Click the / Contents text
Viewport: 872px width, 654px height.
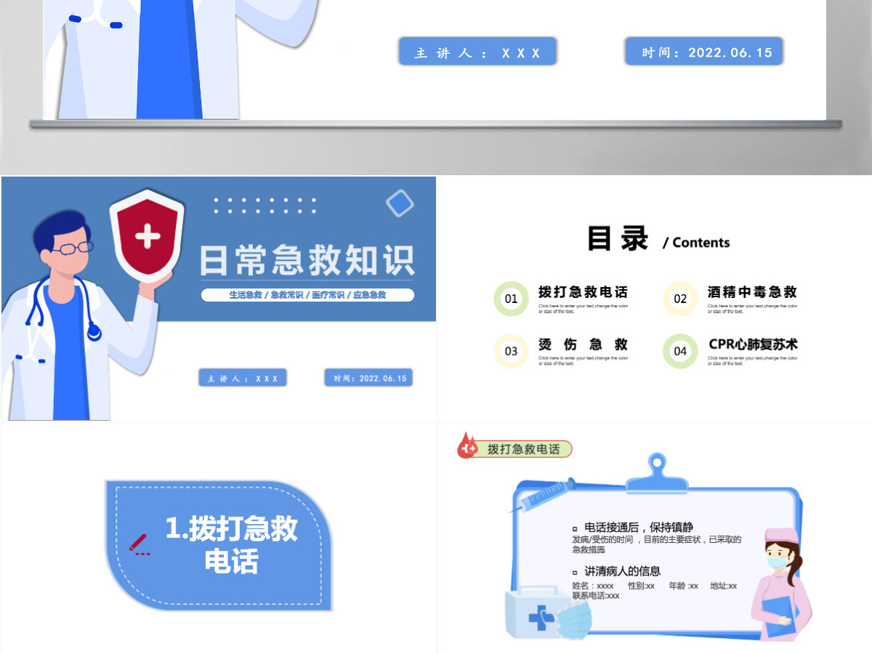696,243
